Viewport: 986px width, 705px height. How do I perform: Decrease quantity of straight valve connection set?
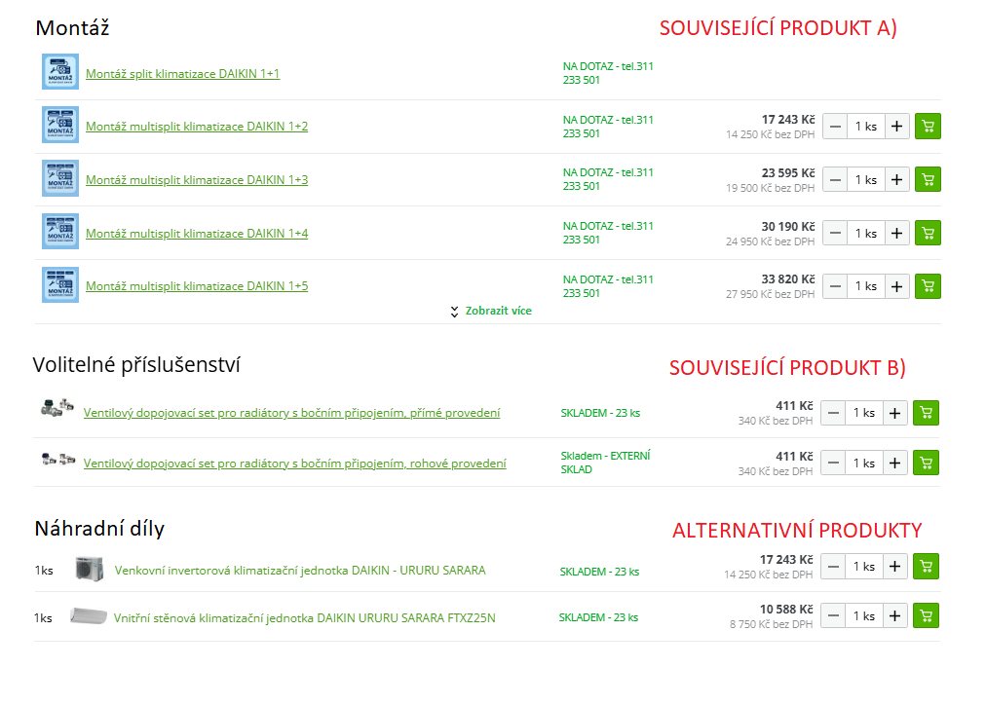coord(833,413)
